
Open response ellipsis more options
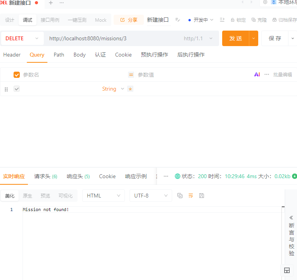(x=166, y=176)
